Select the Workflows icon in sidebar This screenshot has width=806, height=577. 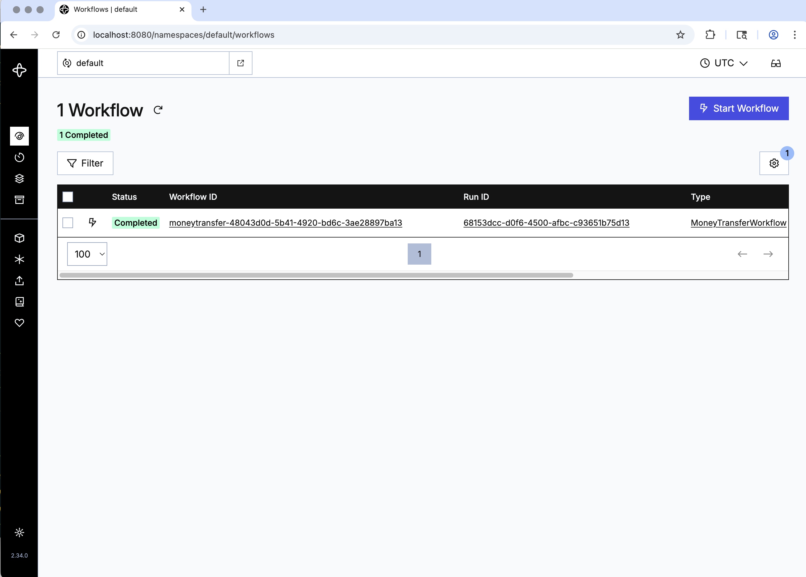pos(19,136)
